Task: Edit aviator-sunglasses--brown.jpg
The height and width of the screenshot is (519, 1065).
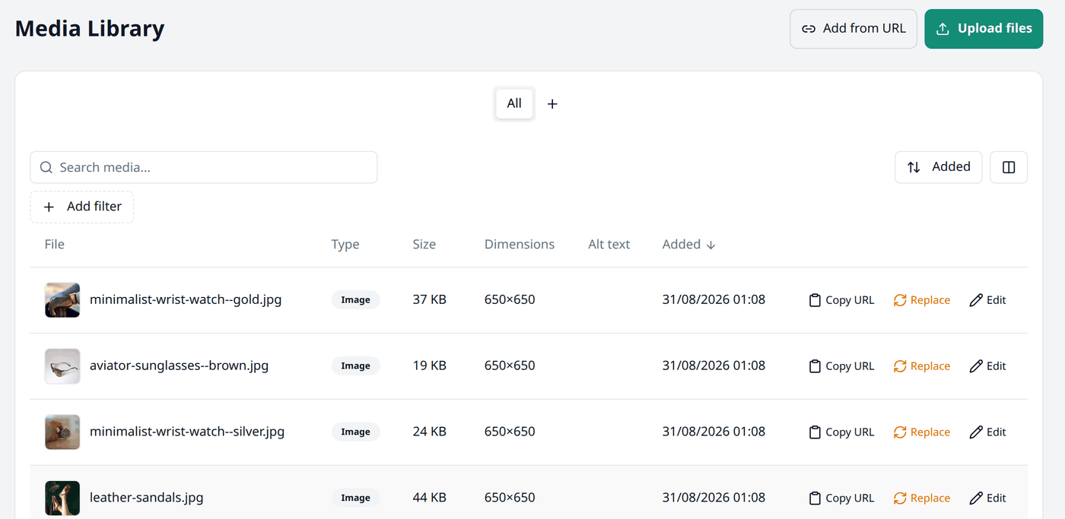Action: (988, 366)
